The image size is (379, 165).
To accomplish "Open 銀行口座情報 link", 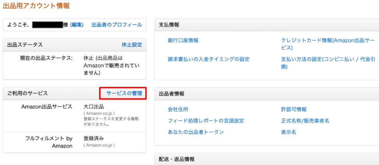I will pos(183,40).
